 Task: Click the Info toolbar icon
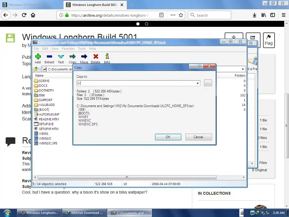pyautogui.click(x=107, y=58)
